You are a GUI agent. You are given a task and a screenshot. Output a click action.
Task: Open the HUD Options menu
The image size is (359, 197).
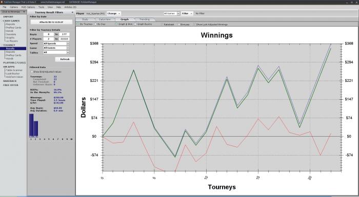tap(28, 7)
